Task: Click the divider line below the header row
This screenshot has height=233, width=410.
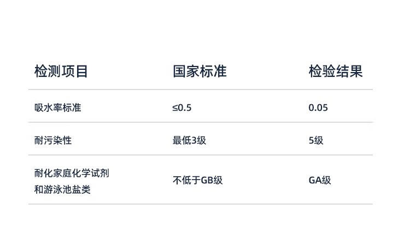Action: pos(200,89)
